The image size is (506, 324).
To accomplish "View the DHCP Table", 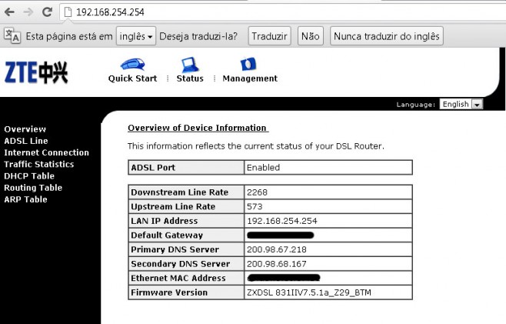I will tap(28, 176).
